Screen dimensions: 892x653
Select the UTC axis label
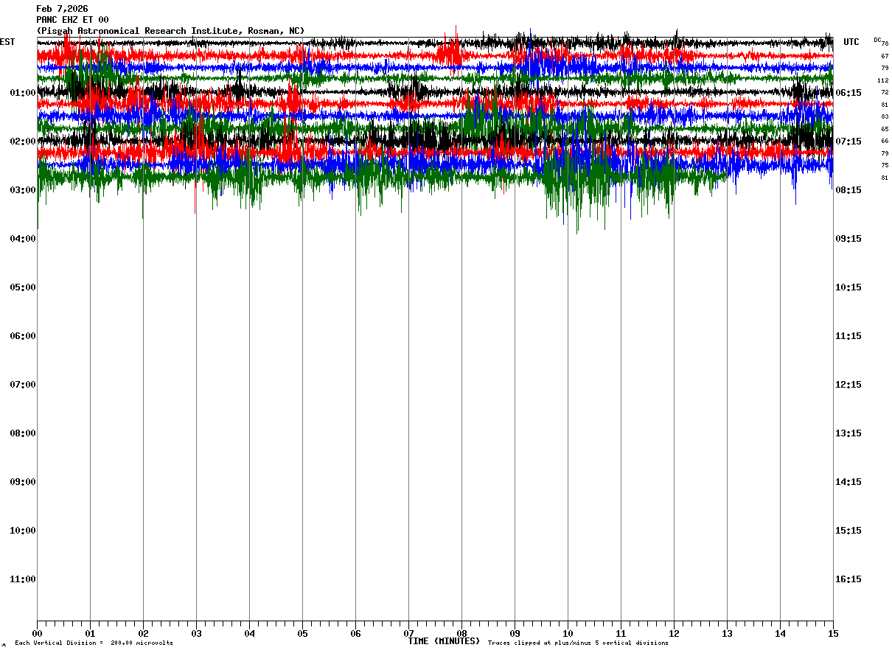pos(851,42)
